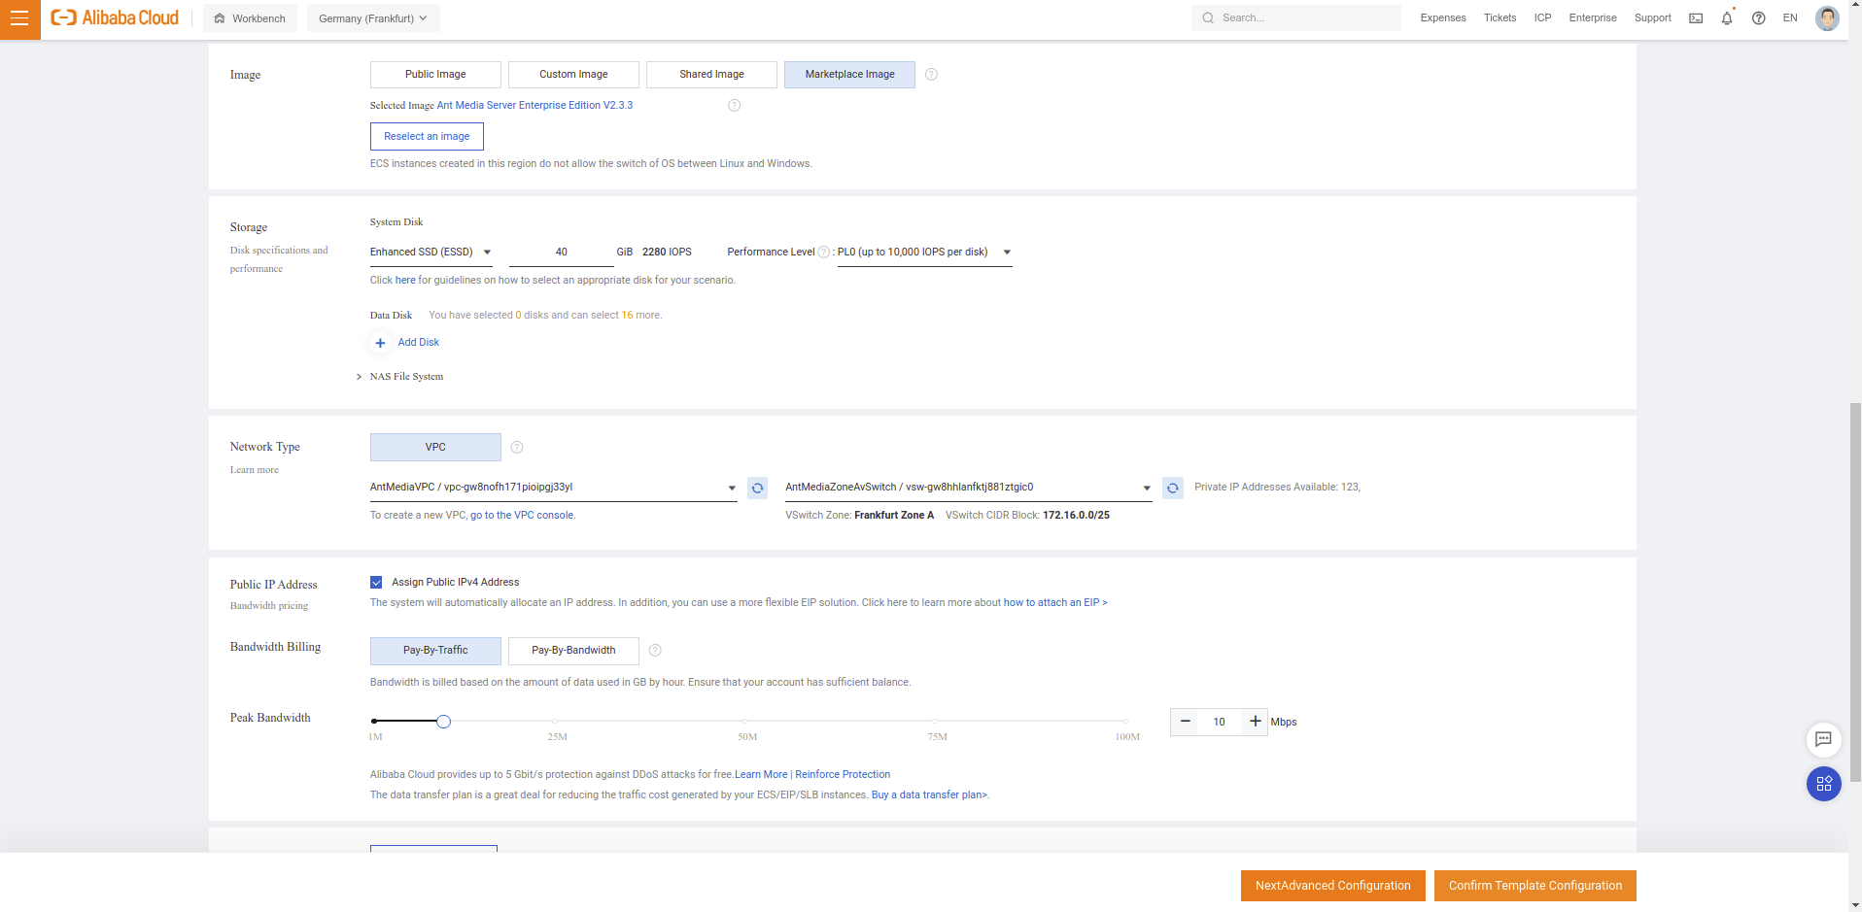Decrease peak bandwidth with minus button
This screenshot has height=912, width=1862.
pyautogui.click(x=1186, y=722)
